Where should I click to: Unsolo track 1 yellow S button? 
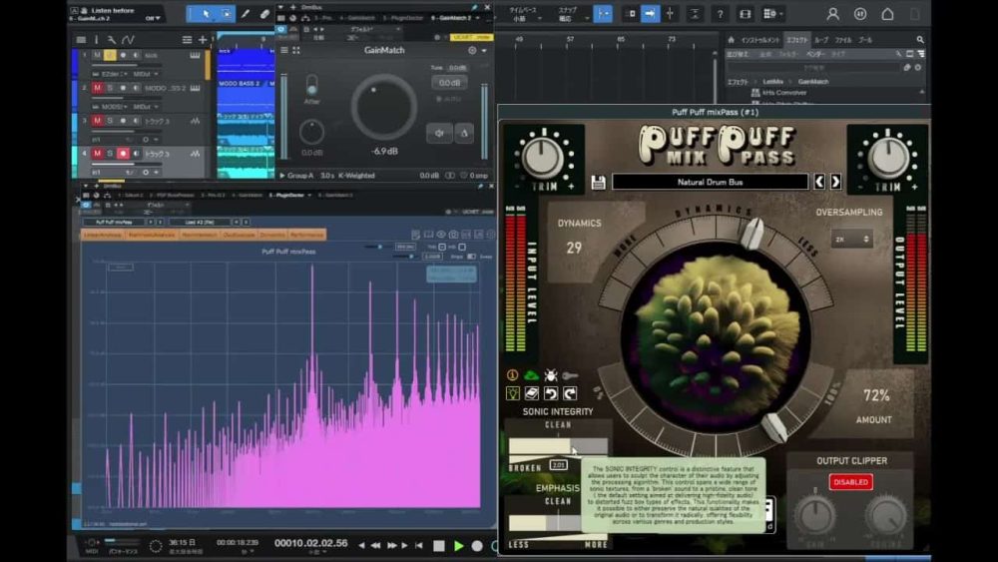pos(110,55)
